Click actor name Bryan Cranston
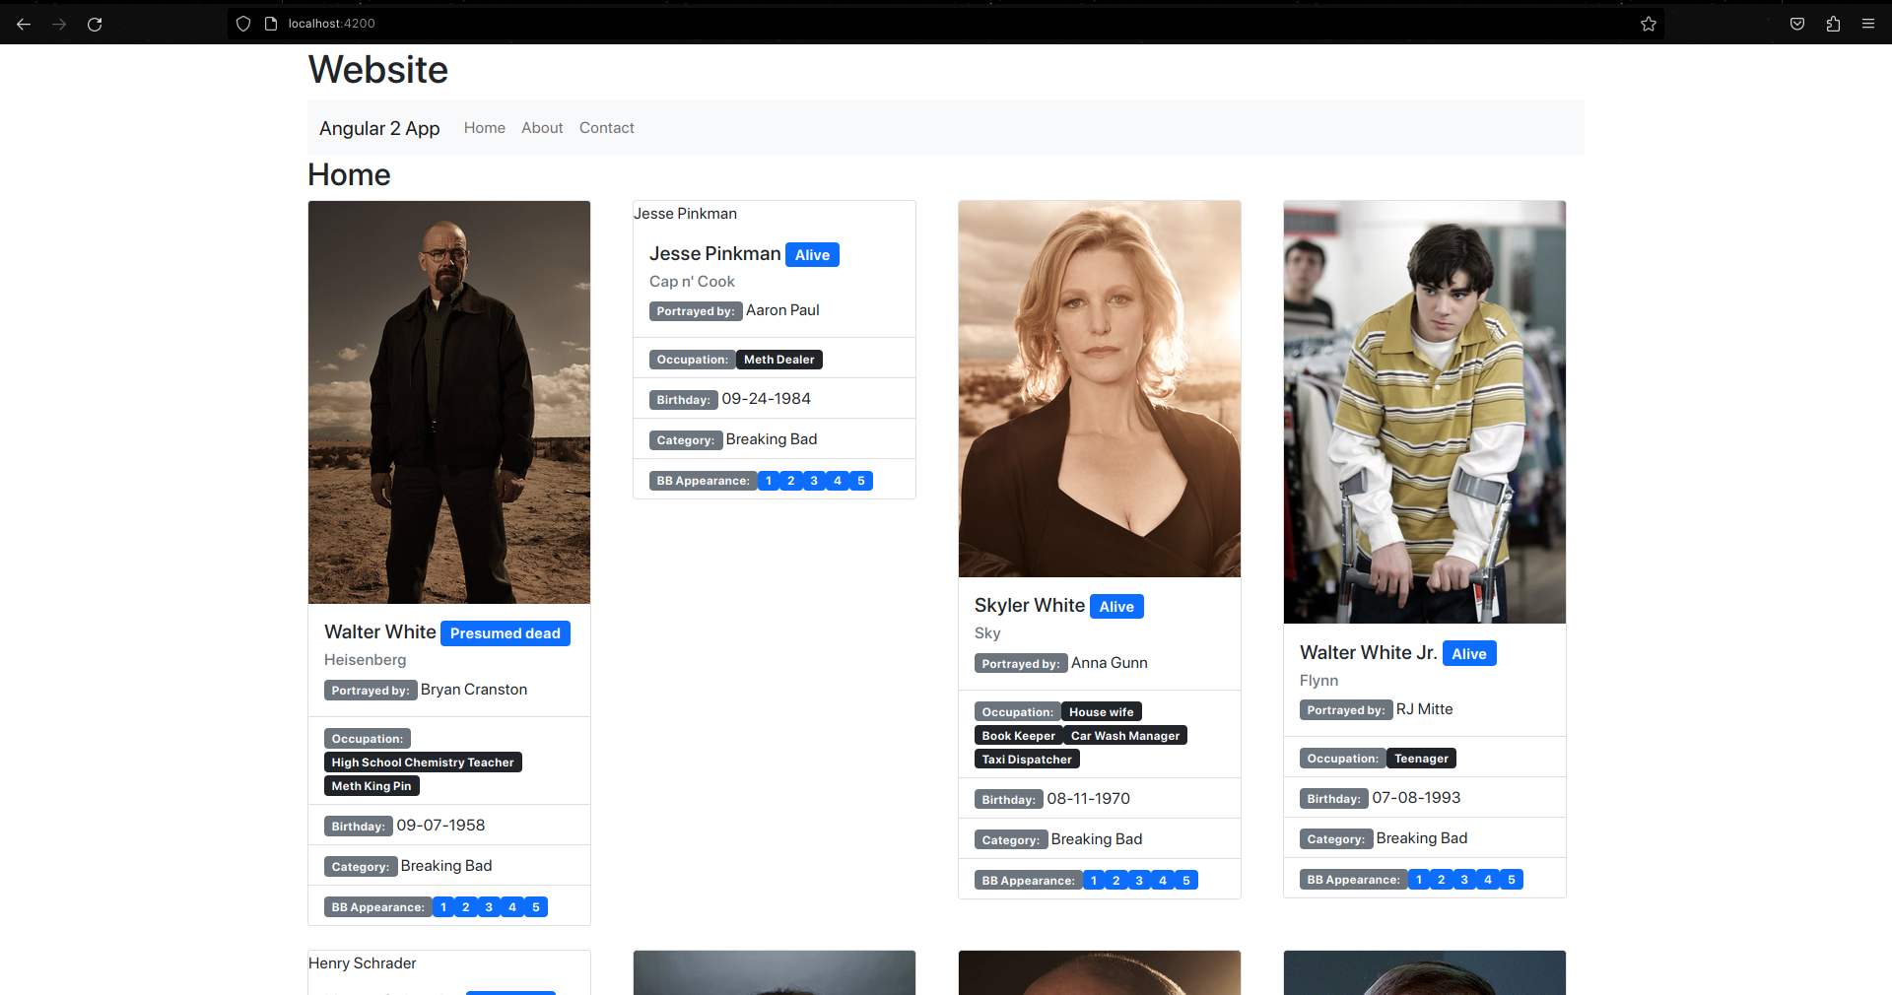Screen dimensions: 1892x995 tap(474, 690)
